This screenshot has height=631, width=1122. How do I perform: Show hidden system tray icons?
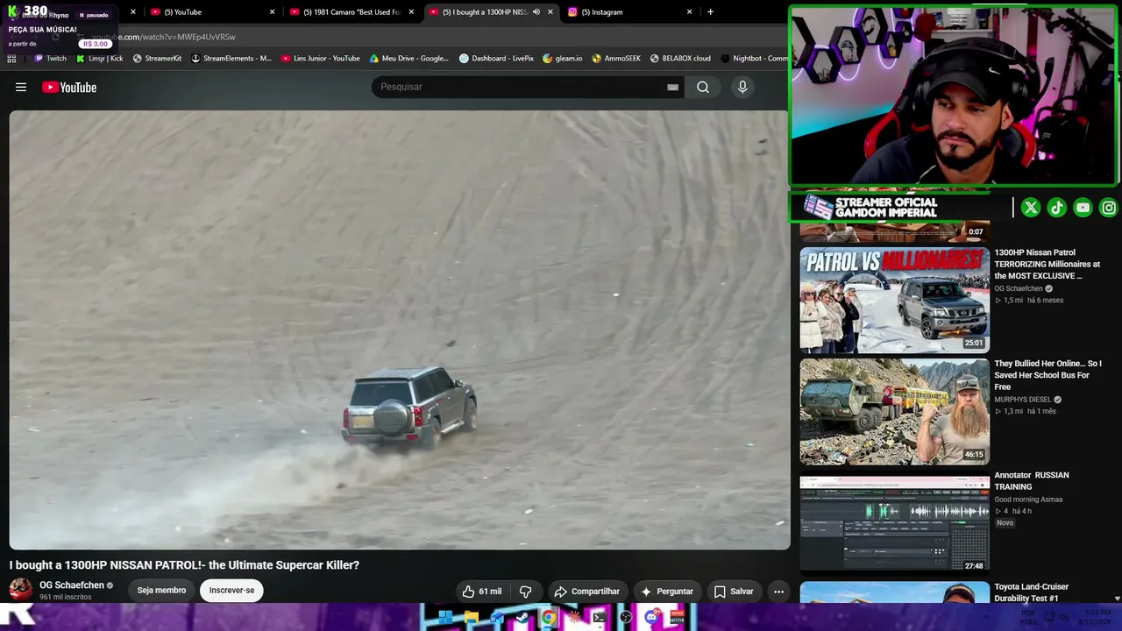click(x=987, y=618)
